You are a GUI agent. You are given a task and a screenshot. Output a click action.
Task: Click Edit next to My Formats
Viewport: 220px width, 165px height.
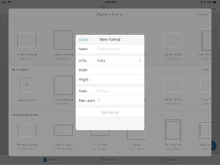(206, 69)
